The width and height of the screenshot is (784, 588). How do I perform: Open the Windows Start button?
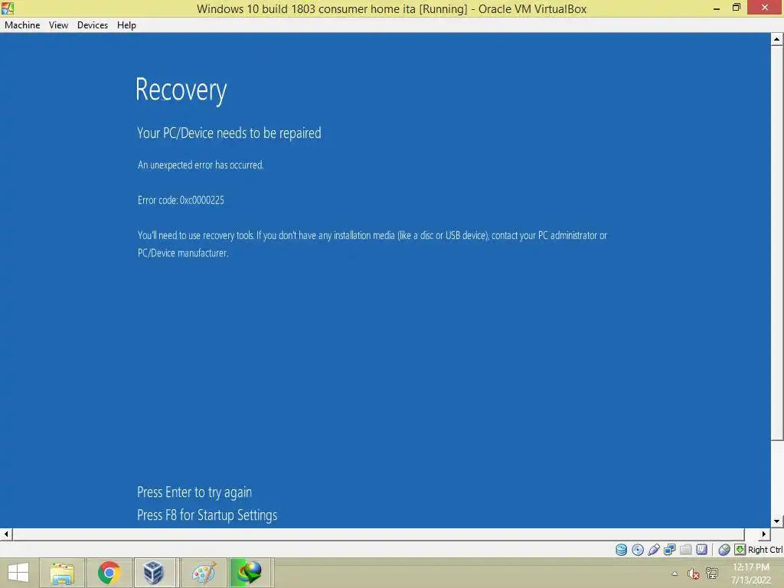click(x=18, y=573)
